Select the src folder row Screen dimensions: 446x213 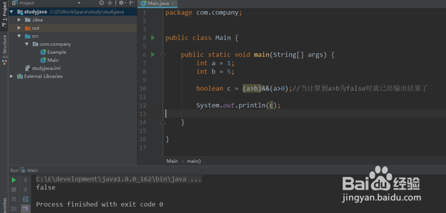click(73, 36)
